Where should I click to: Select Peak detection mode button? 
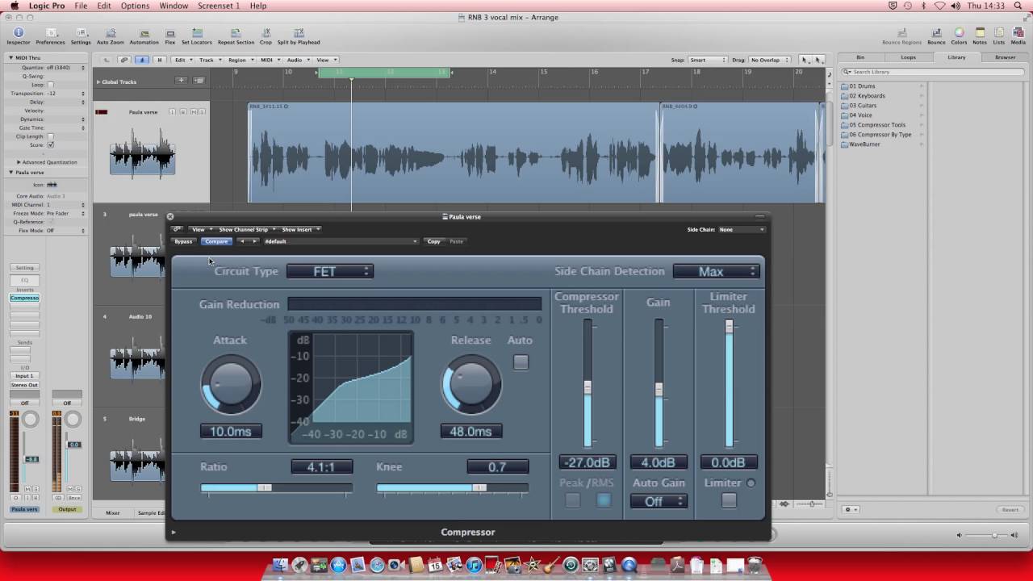coord(572,500)
